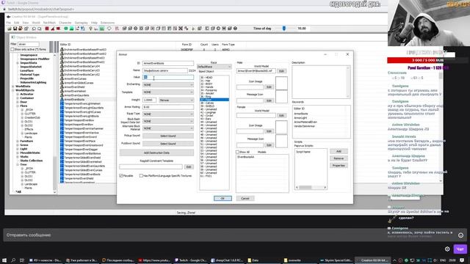
Task: Click Cancel in the Armor dialog
Action: pos(245,198)
